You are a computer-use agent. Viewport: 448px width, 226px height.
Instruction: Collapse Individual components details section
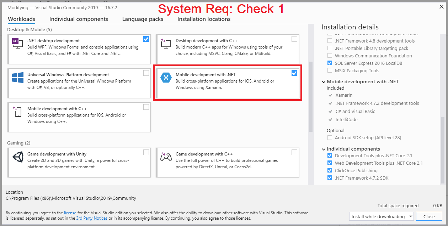(x=324, y=149)
